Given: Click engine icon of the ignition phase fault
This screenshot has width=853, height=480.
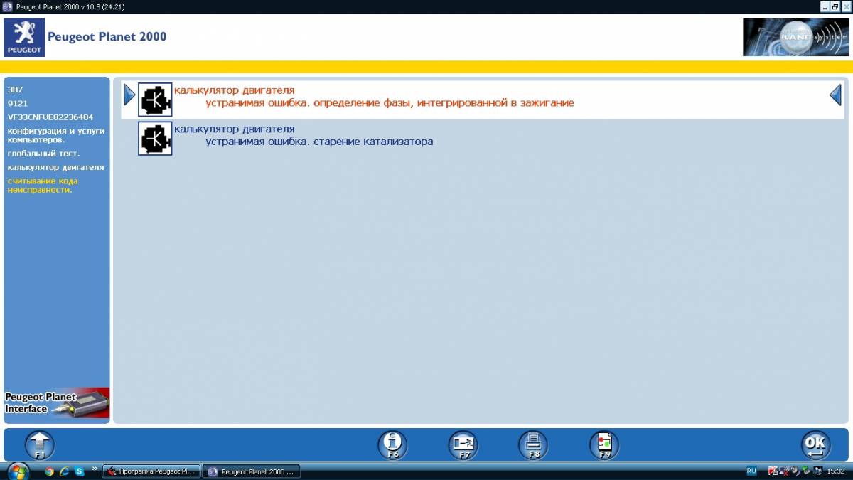Looking at the screenshot, I should pyautogui.click(x=155, y=100).
